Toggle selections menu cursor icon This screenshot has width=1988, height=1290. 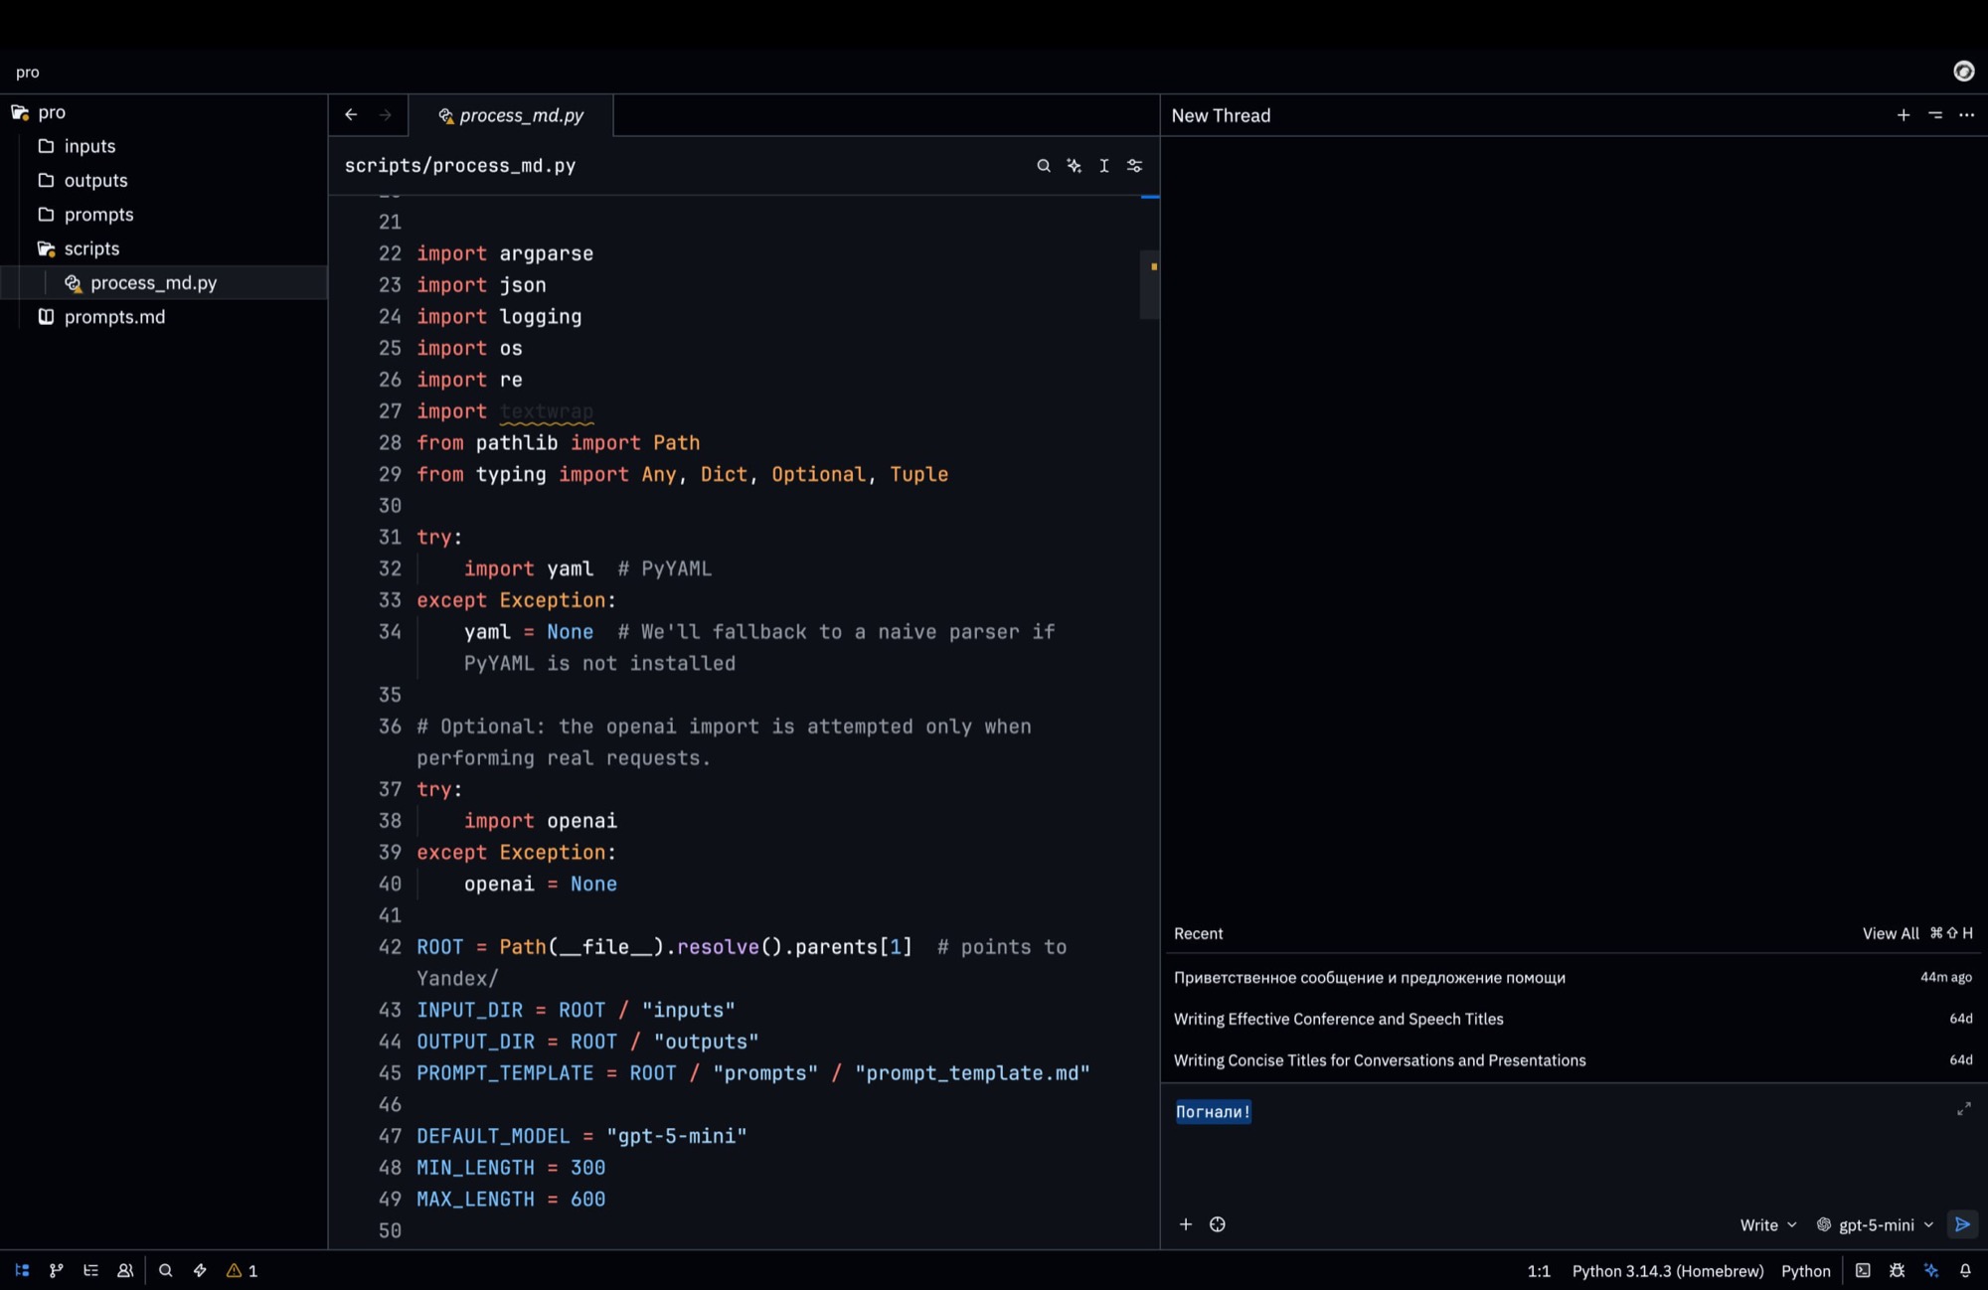point(1103,166)
